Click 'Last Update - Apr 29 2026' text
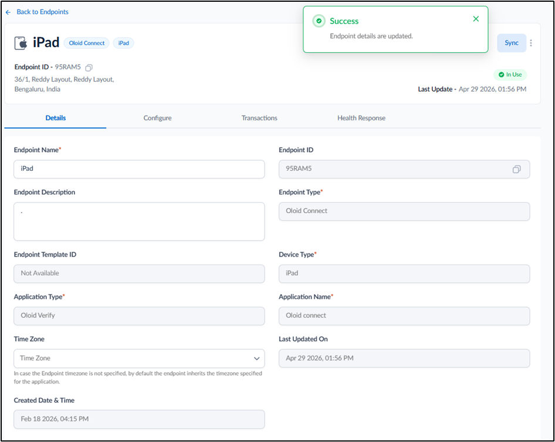555x442 pixels. [x=472, y=89]
